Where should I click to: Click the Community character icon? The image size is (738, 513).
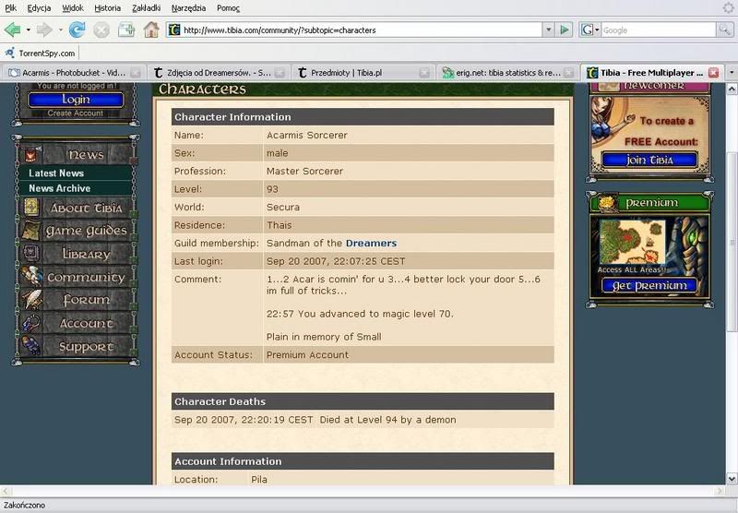pyautogui.click(x=31, y=276)
